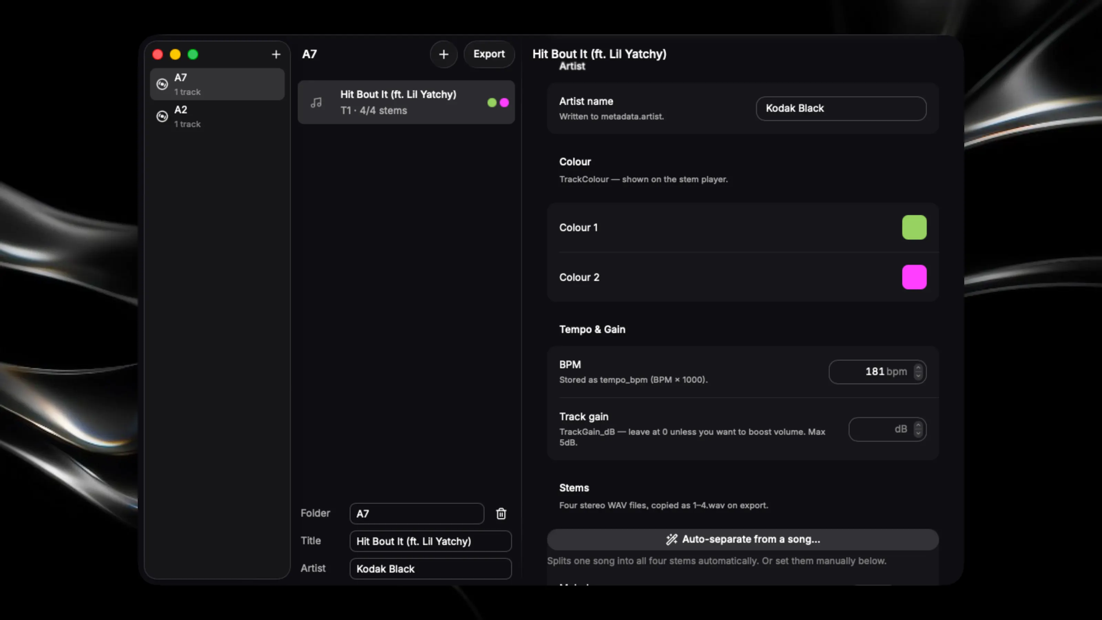The height and width of the screenshot is (620, 1102).
Task: Click the pink colour dot on track row
Action: pyautogui.click(x=505, y=103)
